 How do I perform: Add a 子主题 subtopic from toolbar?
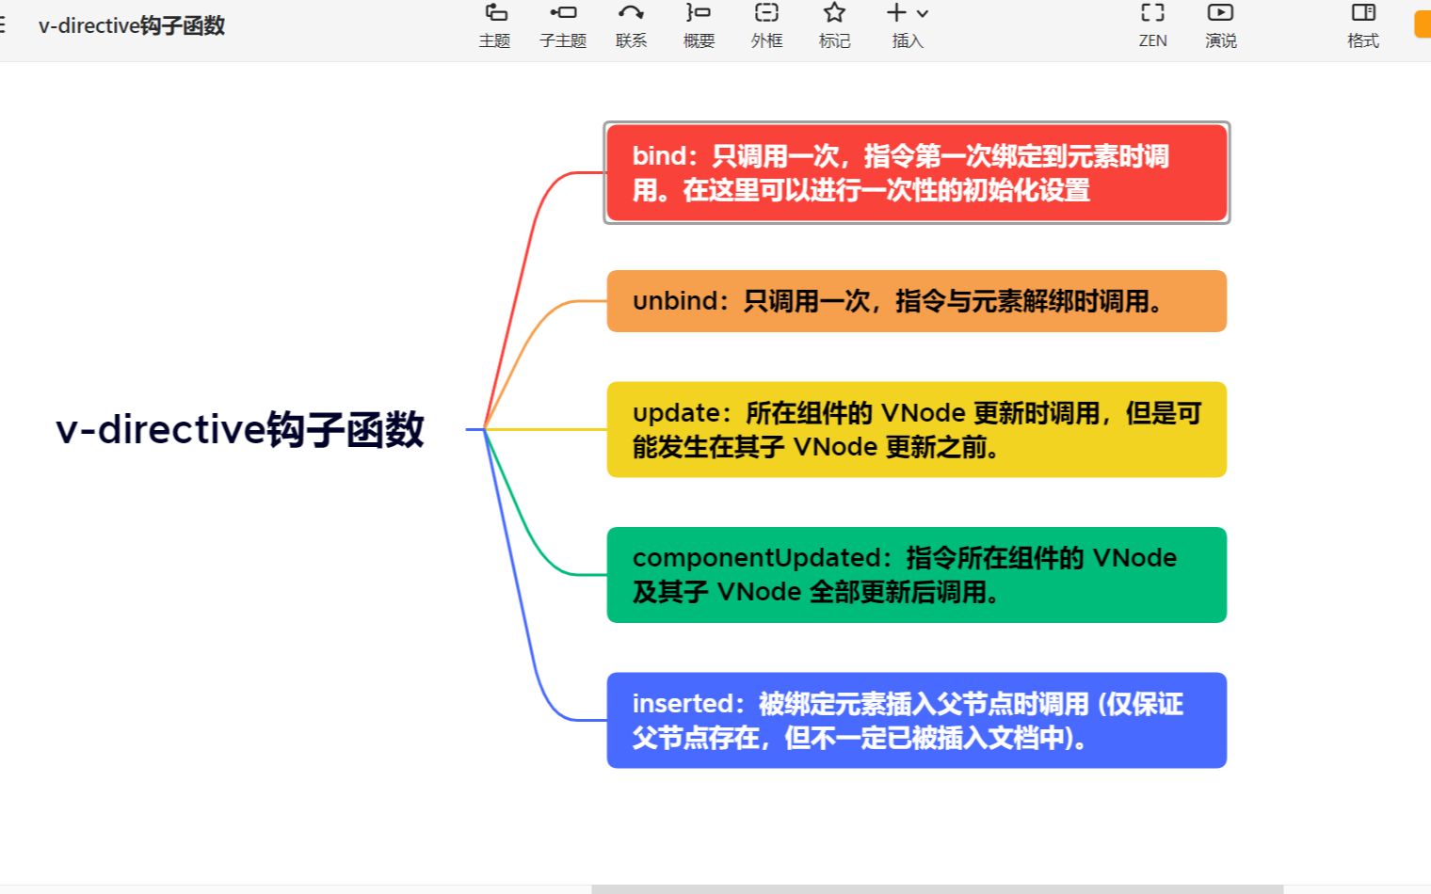pos(563,25)
